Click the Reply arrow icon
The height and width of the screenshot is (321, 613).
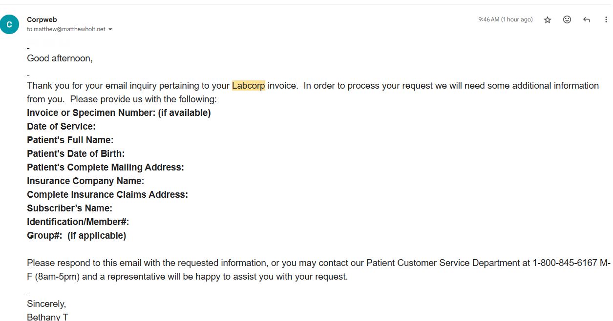point(587,20)
